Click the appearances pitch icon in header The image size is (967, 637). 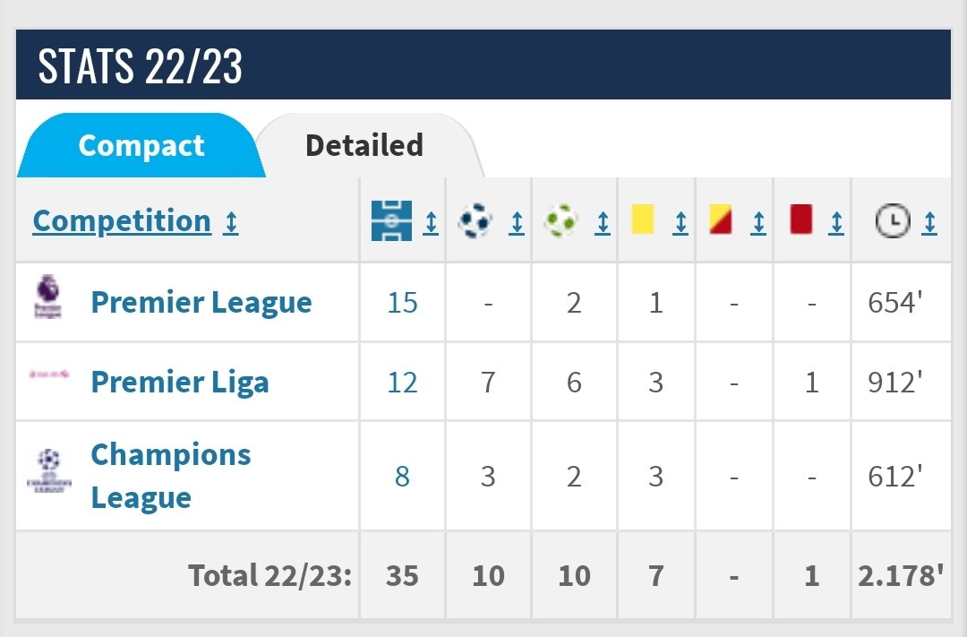coord(391,220)
